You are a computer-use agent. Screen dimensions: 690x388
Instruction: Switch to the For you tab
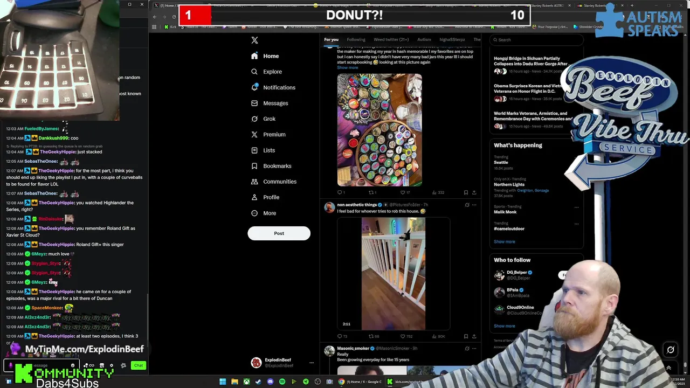click(331, 39)
